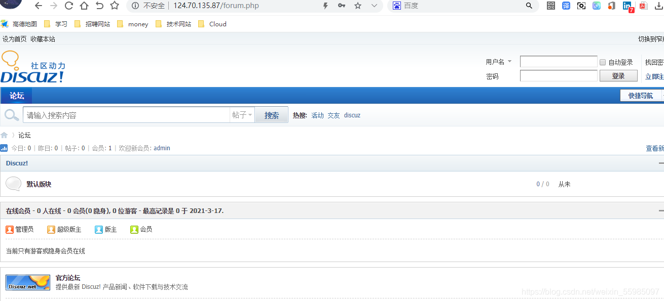Focus the 用户名 input field
The width and height of the screenshot is (664, 301).
coord(559,62)
